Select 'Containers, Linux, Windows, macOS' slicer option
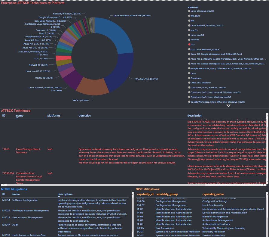The image size is (269, 237). point(207,87)
